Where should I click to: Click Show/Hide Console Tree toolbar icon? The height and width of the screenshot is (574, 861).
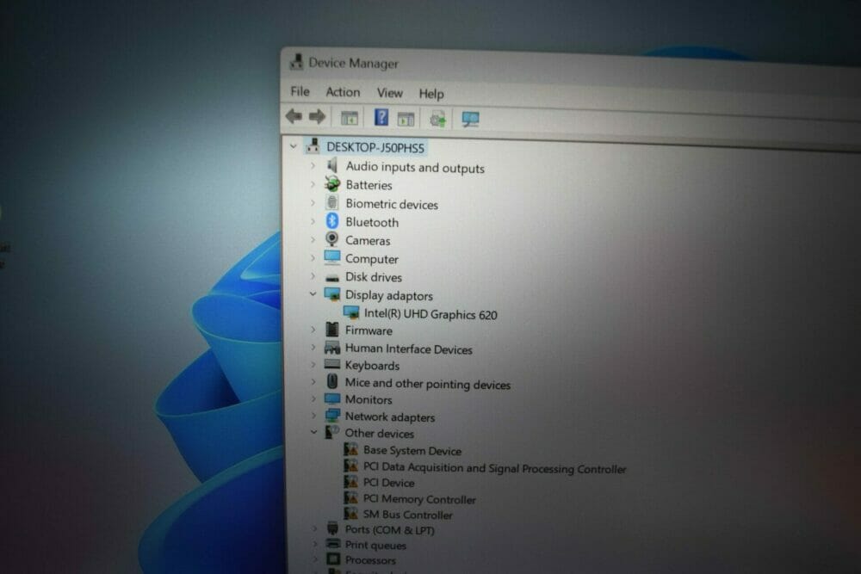coord(350,118)
